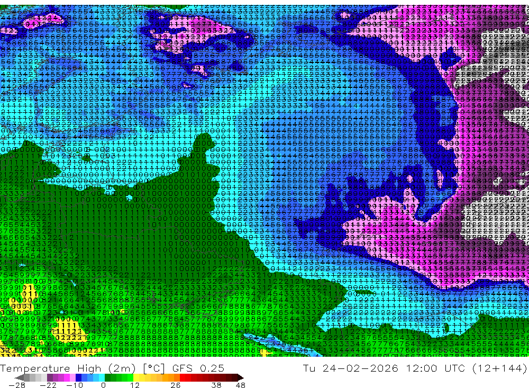Select the darkest green swatch above label 0
This screenshot has height=388, width=529.
[107, 378]
